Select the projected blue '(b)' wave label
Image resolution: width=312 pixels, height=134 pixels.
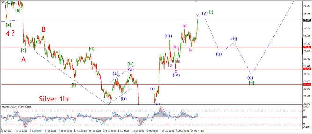[234, 39]
